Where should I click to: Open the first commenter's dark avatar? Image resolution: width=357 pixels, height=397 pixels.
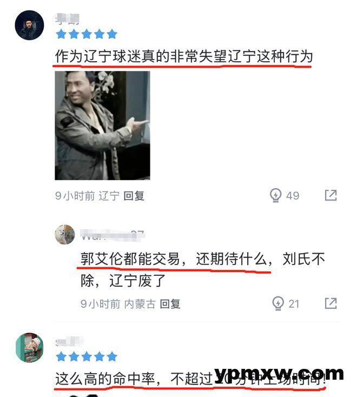pos(29,25)
